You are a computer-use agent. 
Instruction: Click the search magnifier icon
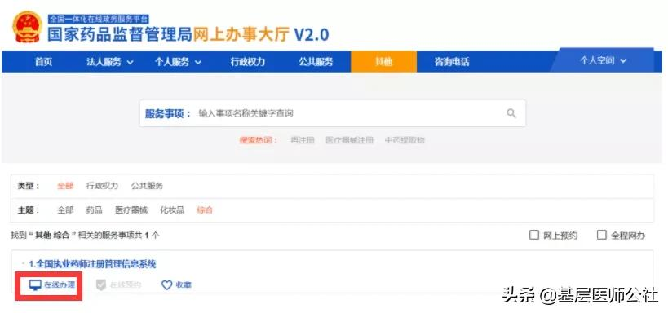[511, 113]
